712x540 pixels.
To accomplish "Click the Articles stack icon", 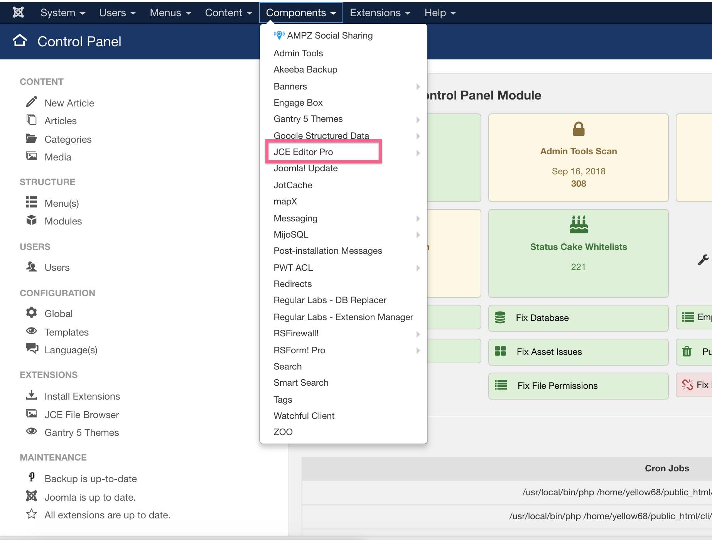I will [32, 120].
